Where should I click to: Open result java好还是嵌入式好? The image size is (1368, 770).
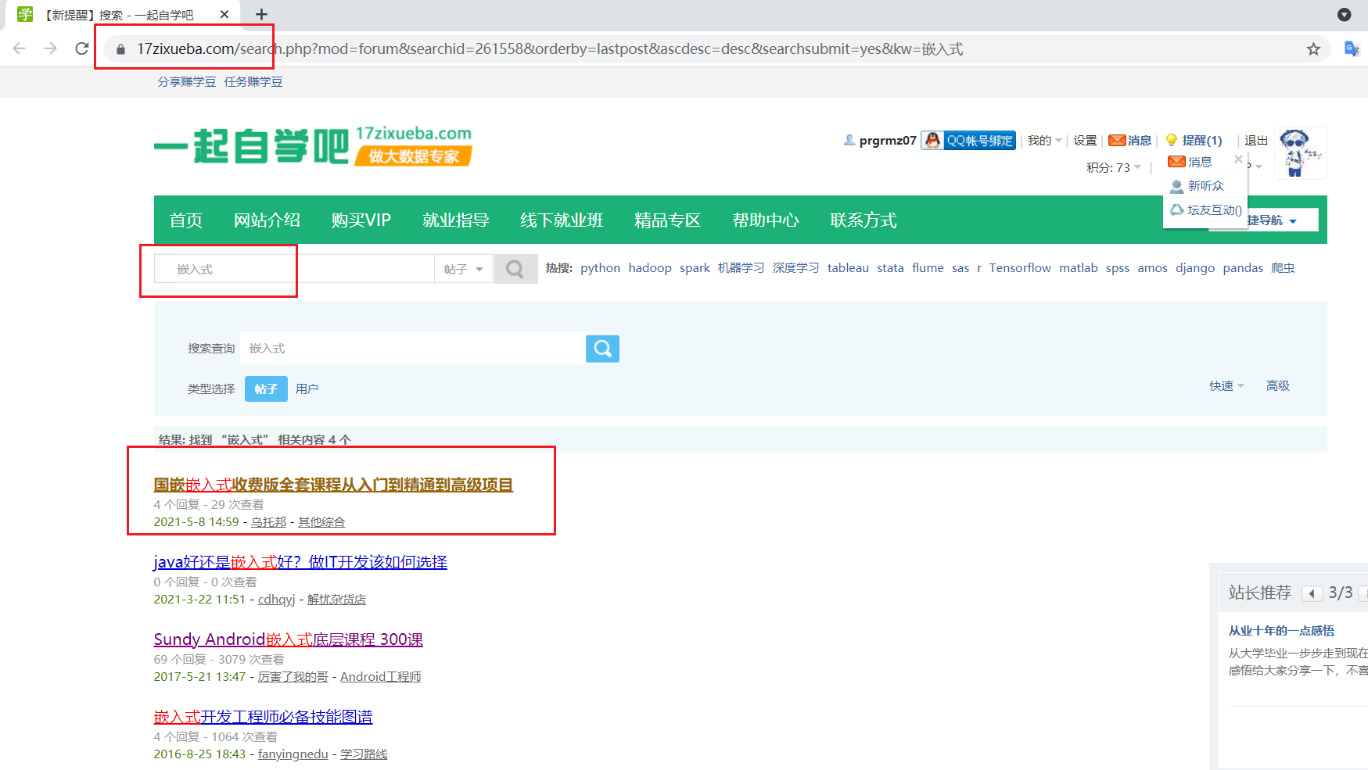tap(300, 562)
